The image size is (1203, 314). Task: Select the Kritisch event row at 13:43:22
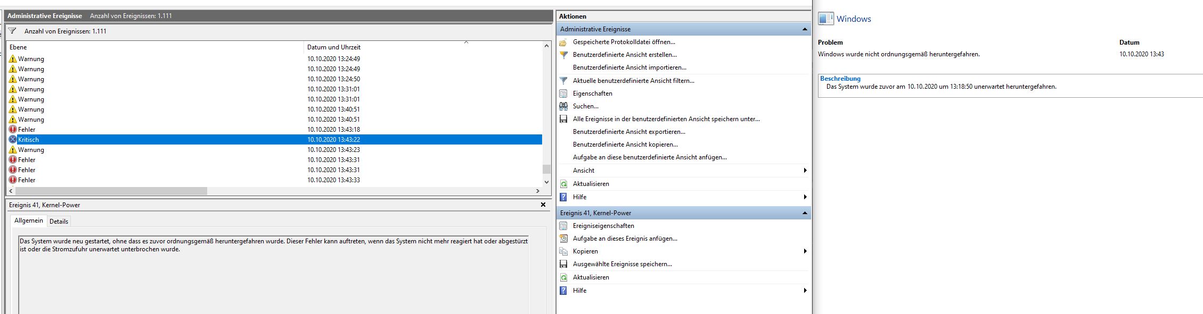coord(274,139)
